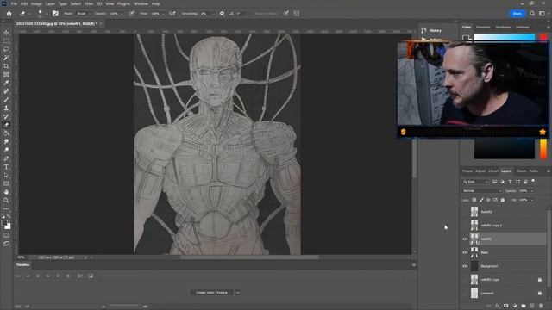The height and width of the screenshot is (310, 552).
Task: Open the Filter menu
Action: [88, 3]
